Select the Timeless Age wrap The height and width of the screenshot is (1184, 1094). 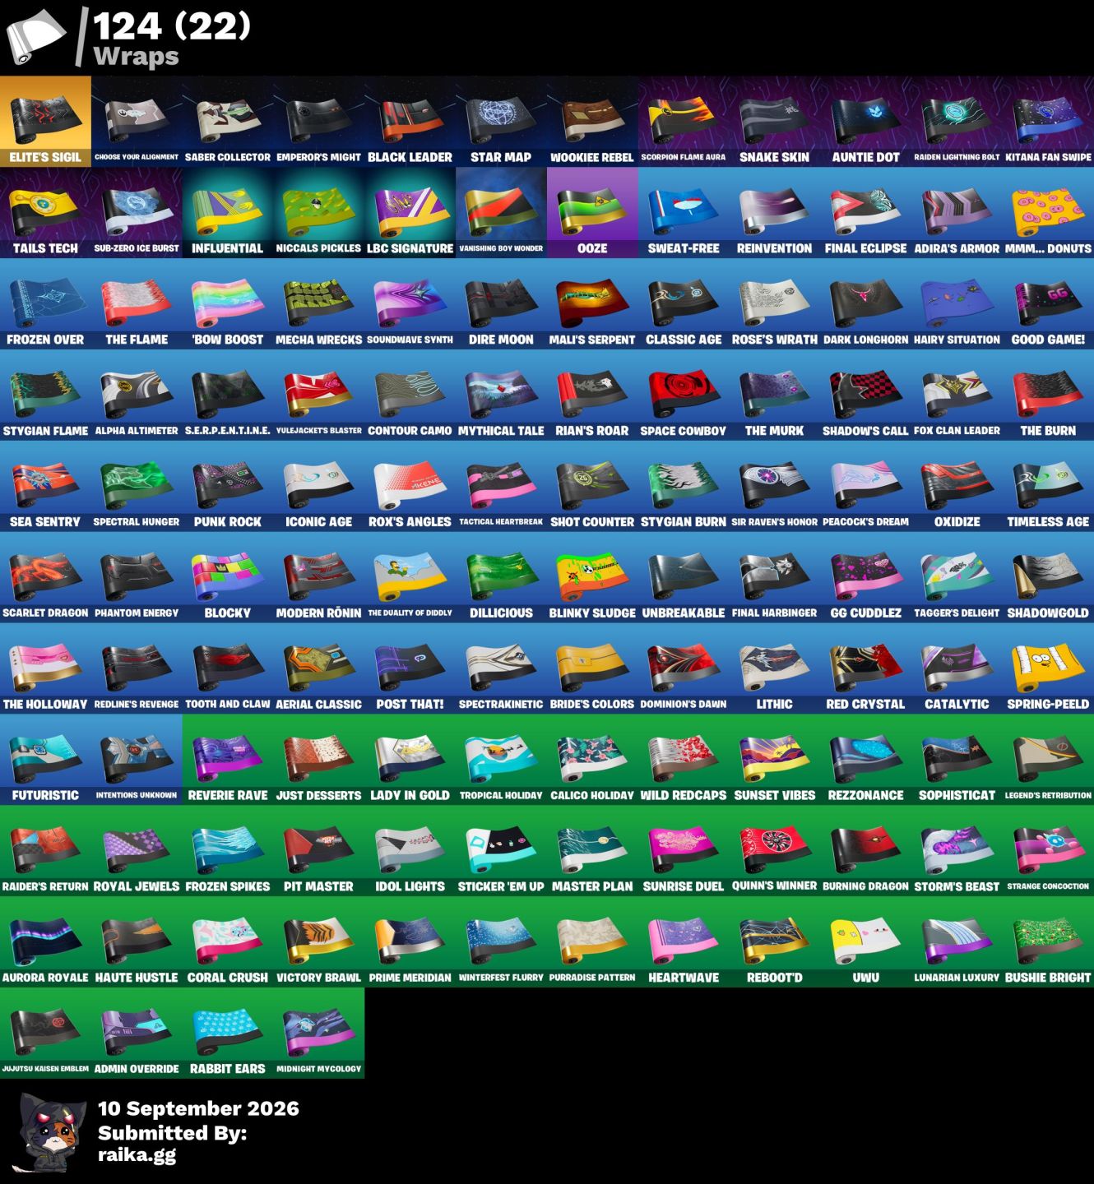click(x=1049, y=487)
